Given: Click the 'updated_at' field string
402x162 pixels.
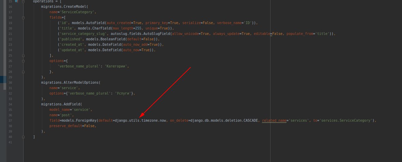Looking at the screenshot, I should (x=72, y=50).
